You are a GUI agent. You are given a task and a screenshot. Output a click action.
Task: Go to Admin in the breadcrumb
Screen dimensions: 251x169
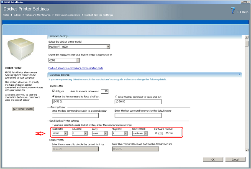[17, 15]
